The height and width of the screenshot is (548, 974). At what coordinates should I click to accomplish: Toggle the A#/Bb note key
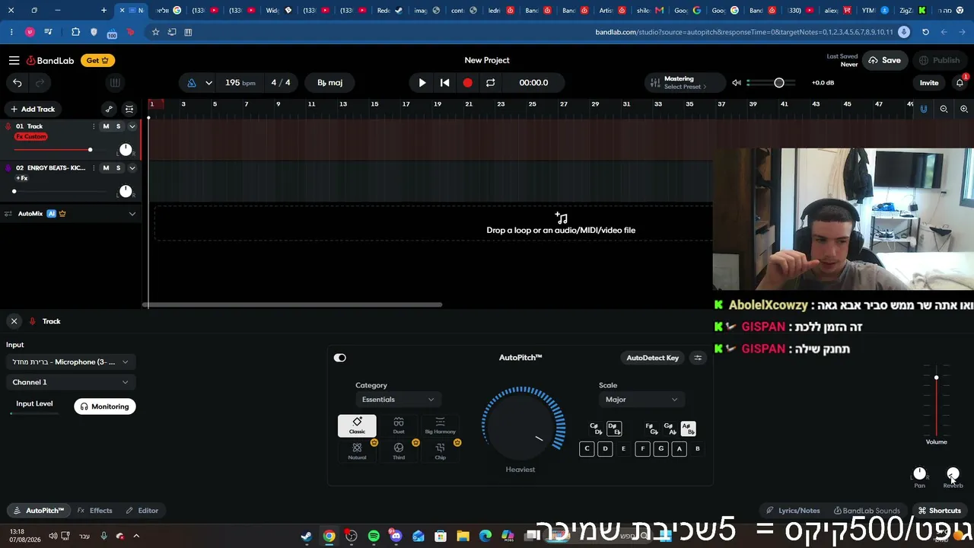(x=688, y=429)
